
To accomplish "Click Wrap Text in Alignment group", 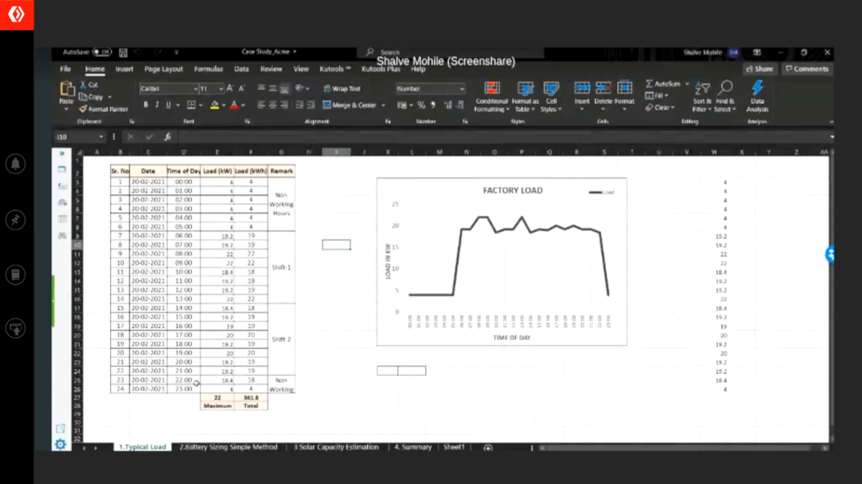I will click(x=342, y=88).
